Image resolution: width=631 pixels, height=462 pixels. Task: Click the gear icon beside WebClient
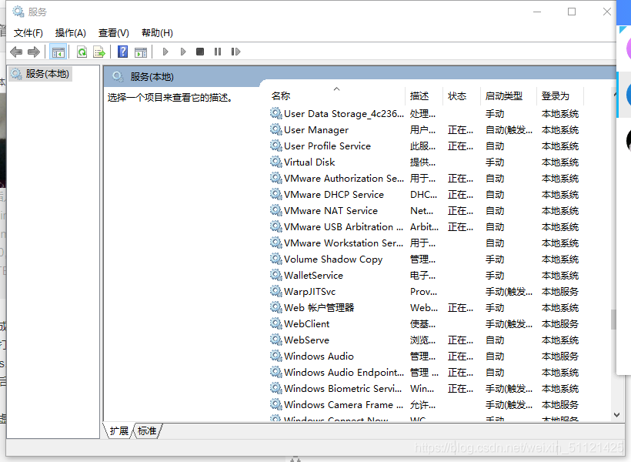tap(276, 323)
